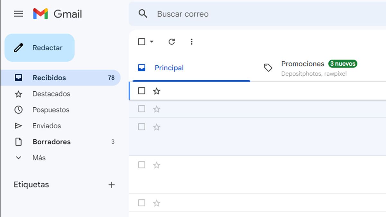
Task: Star the first email in the list
Action: (x=157, y=91)
